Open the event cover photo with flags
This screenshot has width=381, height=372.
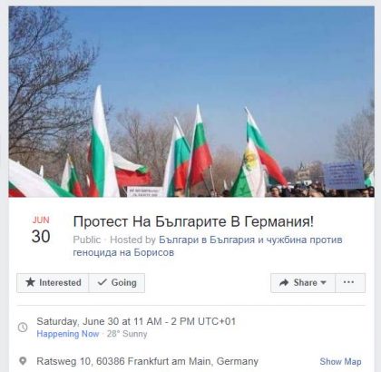click(191, 102)
